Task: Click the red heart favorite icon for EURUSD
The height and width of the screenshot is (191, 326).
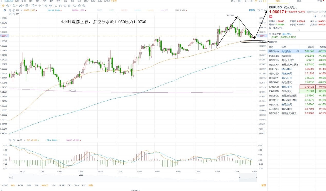Action: [x=271, y=16]
